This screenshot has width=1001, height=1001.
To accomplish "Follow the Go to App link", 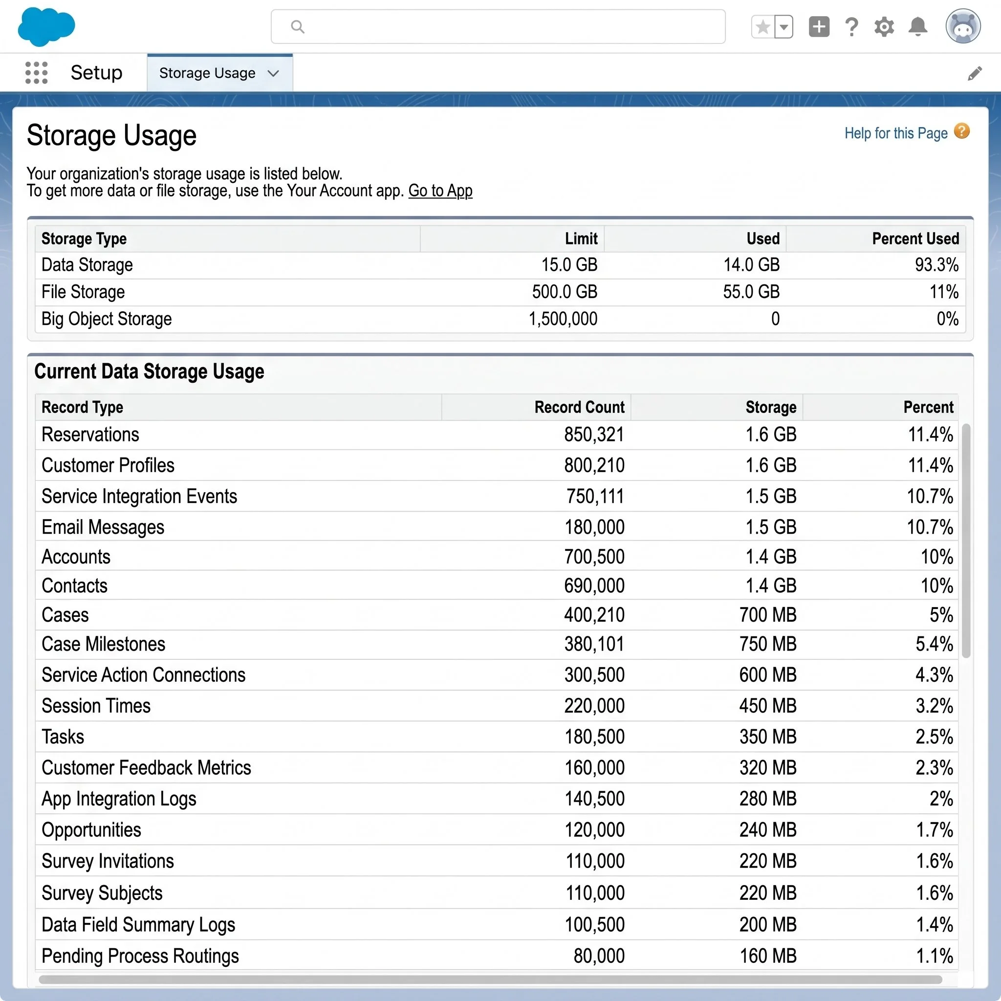I will click(440, 191).
